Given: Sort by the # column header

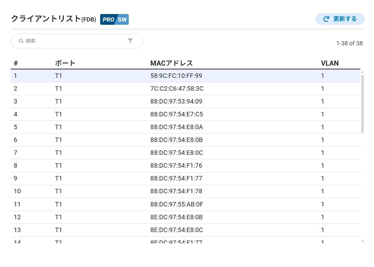Looking at the screenshot, I should [16, 63].
